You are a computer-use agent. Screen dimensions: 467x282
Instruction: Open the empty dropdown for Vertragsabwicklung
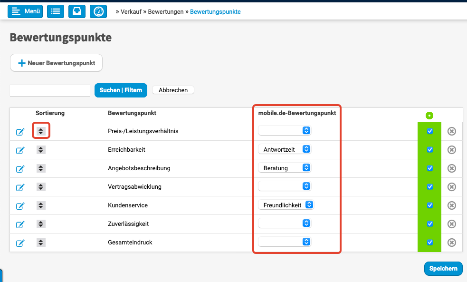coord(285,186)
